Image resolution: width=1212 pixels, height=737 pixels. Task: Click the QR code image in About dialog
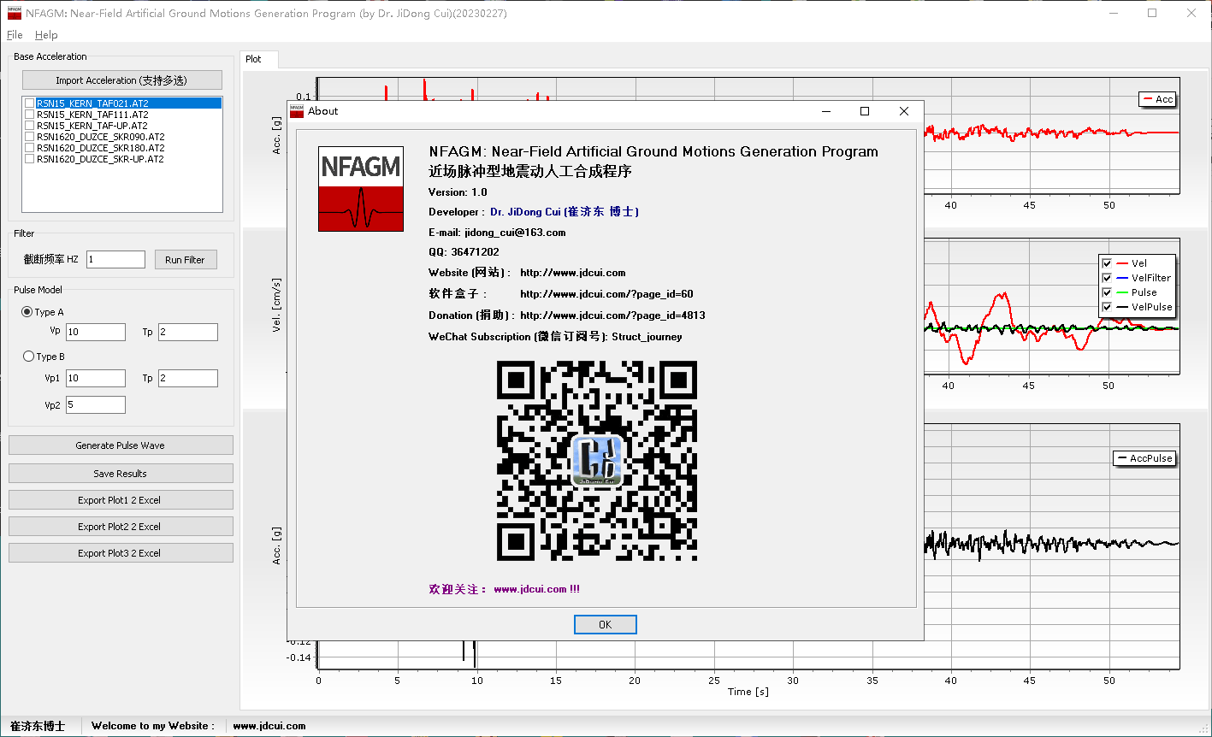597,461
